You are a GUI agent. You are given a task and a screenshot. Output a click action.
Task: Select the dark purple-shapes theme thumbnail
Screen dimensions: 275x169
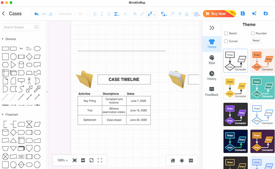point(235,115)
